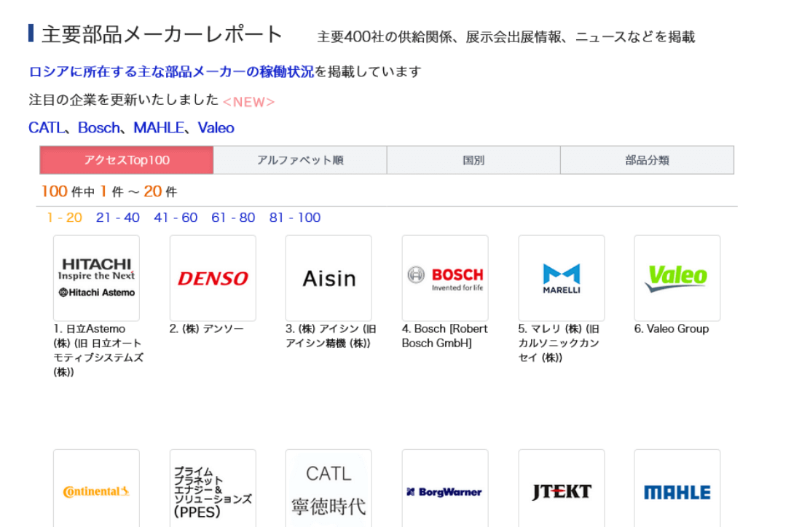Open the DENSO logo thumbnail
This screenshot has height=527, width=791.
coord(213,278)
